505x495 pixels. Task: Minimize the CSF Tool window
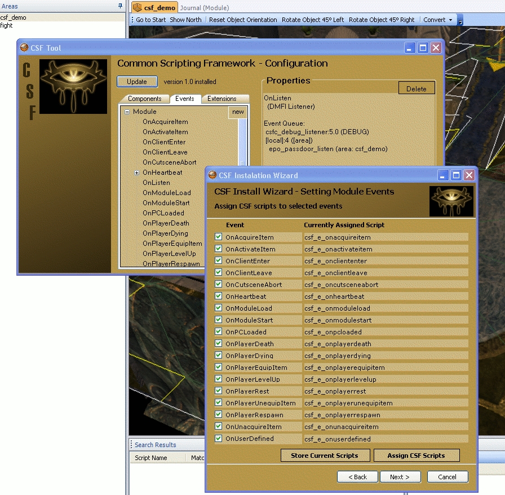[x=410, y=48]
